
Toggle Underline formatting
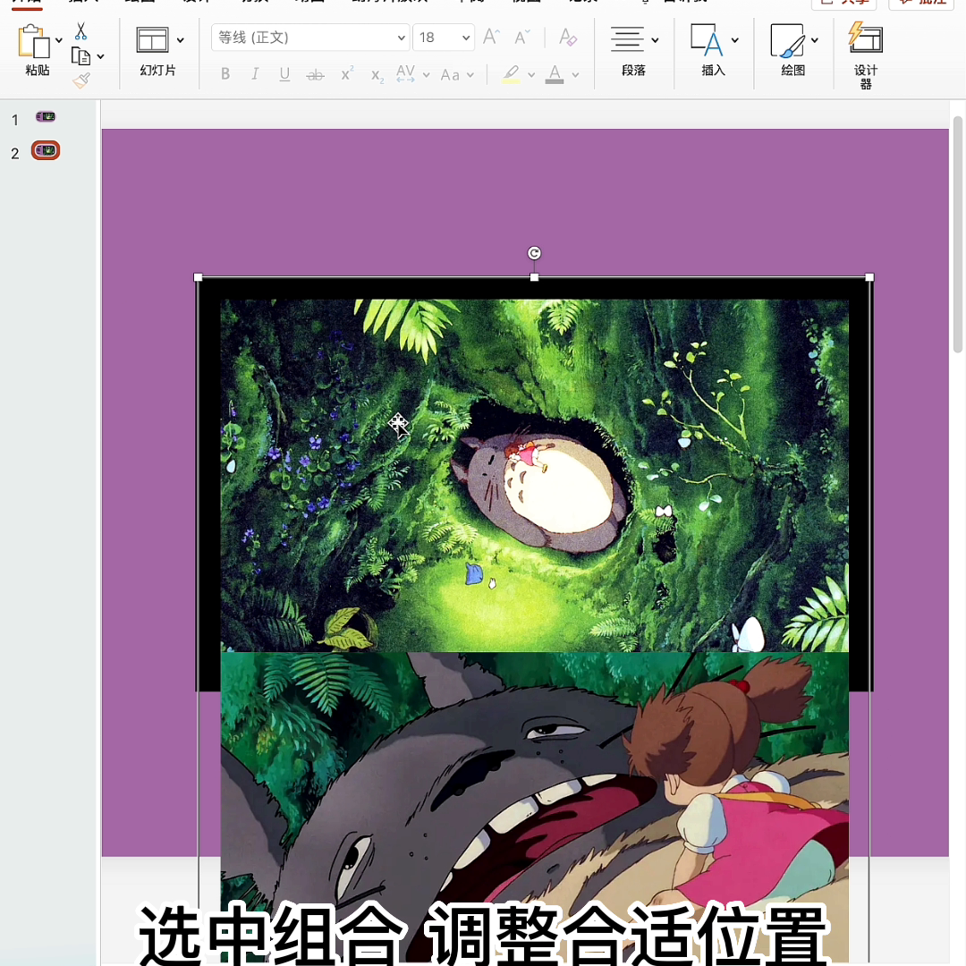pos(284,74)
